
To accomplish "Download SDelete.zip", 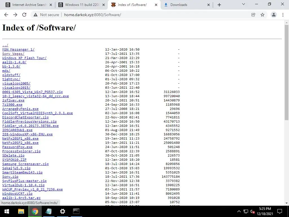I will pos(13,156).
